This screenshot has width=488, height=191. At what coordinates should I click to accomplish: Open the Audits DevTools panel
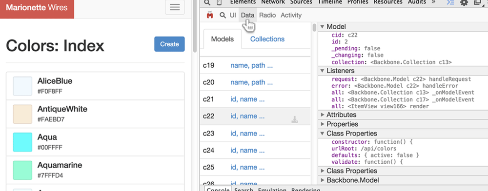417,2
